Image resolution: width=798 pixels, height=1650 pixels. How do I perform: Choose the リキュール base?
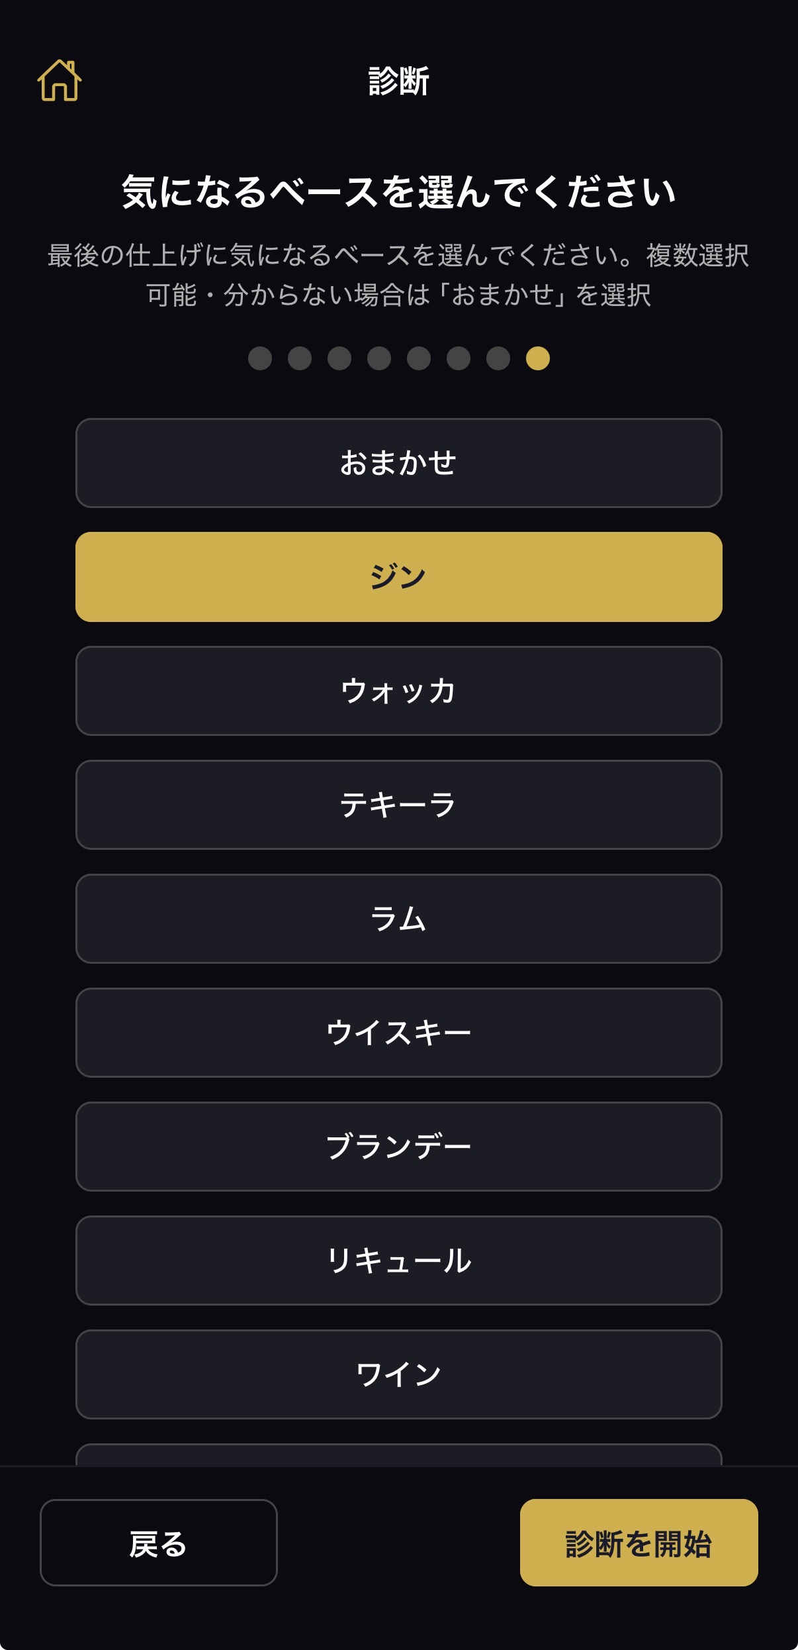(x=398, y=1261)
